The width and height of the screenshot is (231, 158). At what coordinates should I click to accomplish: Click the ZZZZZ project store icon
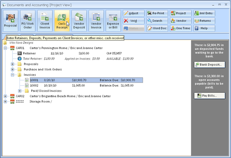(x=12, y=101)
